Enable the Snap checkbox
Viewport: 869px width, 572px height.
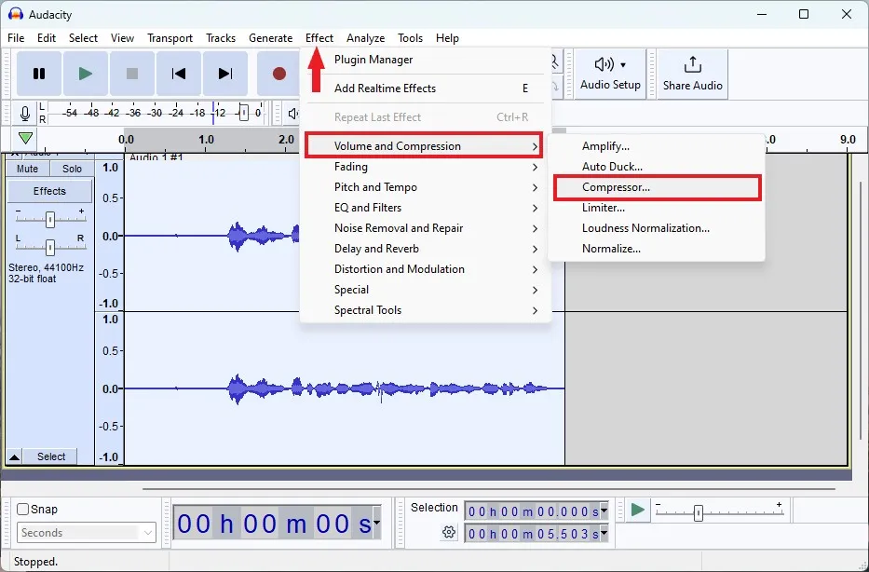[23, 509]
